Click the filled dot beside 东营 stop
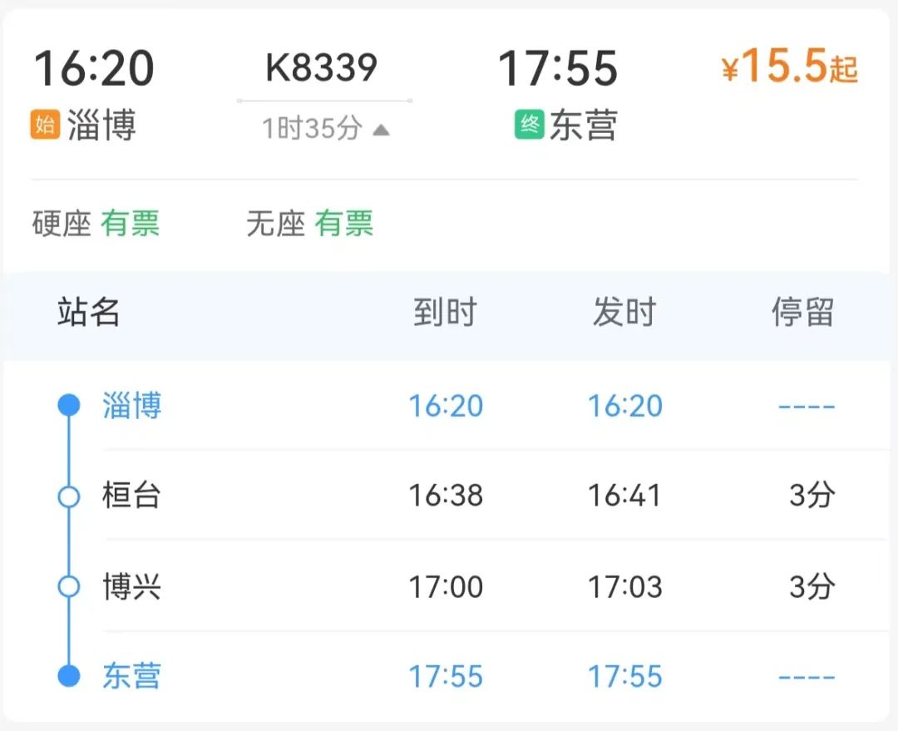This screenshot has height=731, width=898. [69, 676]
